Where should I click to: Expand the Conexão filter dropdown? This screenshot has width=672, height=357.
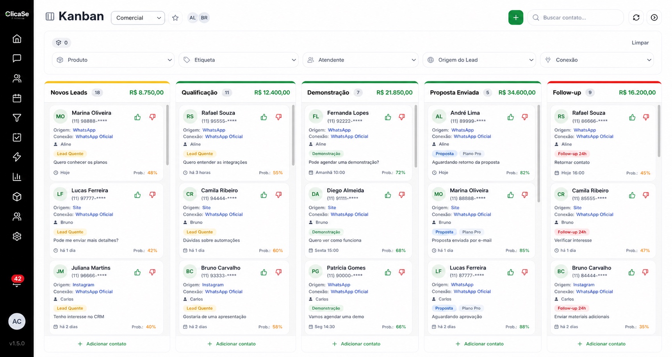(x=597, y=60)
